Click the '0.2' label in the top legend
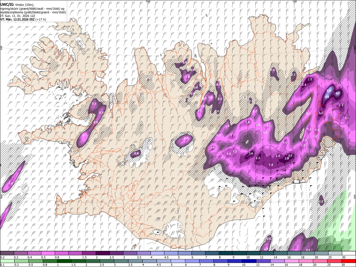The image size is (356, 267). coord(3,257)
